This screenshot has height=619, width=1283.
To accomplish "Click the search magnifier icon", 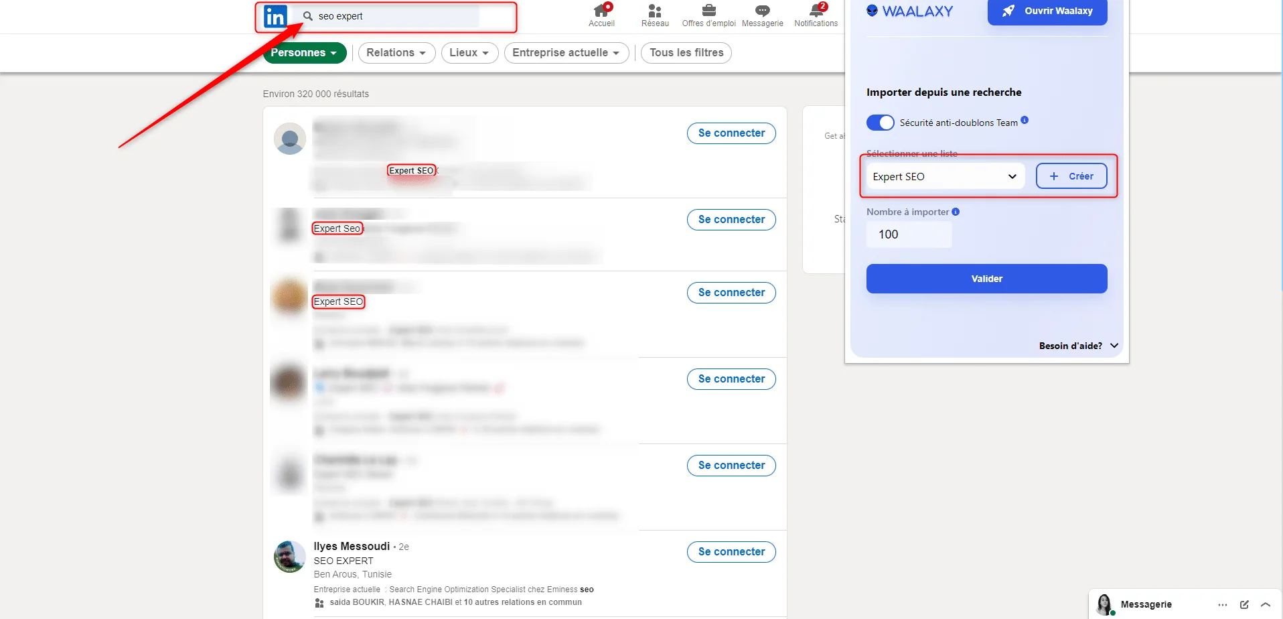I will (x=308, y=16).
